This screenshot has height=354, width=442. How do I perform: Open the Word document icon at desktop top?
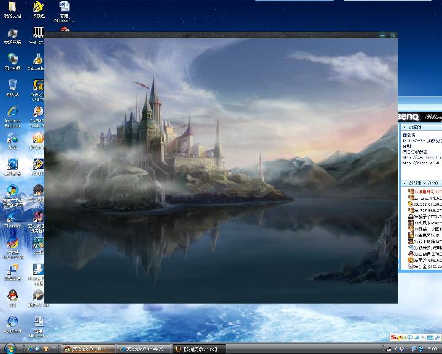tap(64, 8)
